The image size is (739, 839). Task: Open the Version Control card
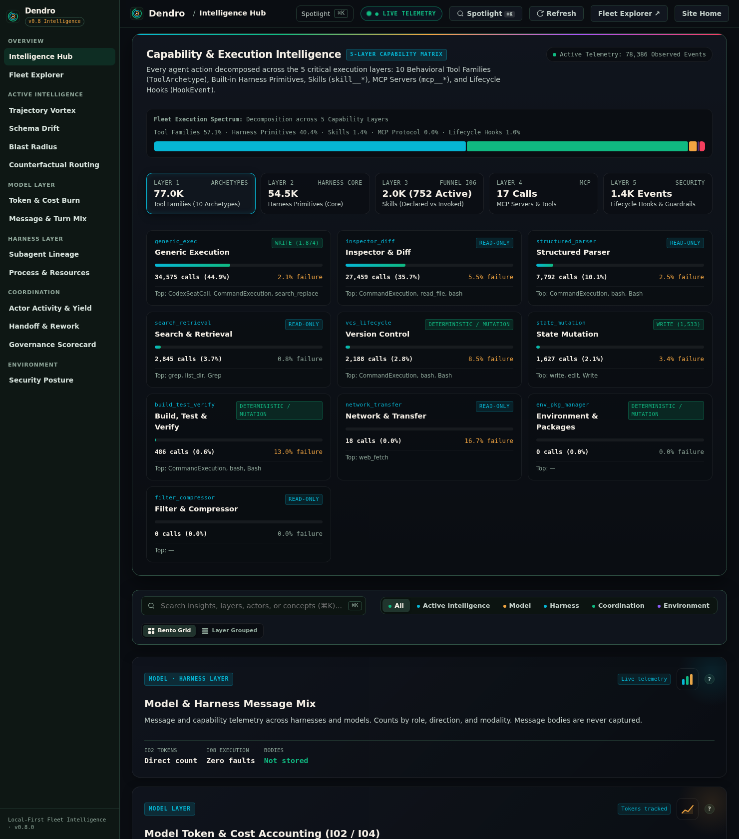pos(429,350)
